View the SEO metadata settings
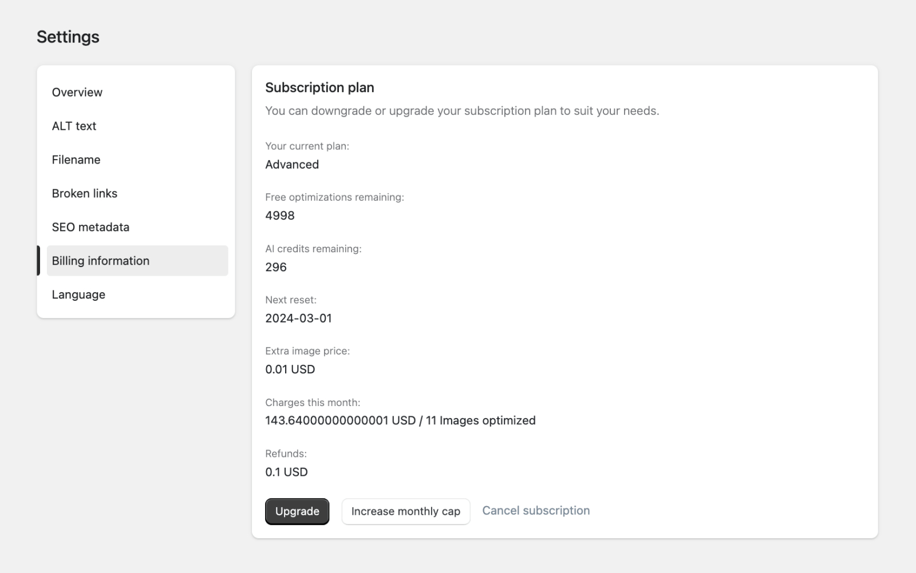Screen dimensions: 916x573 [x=90, y=227]
